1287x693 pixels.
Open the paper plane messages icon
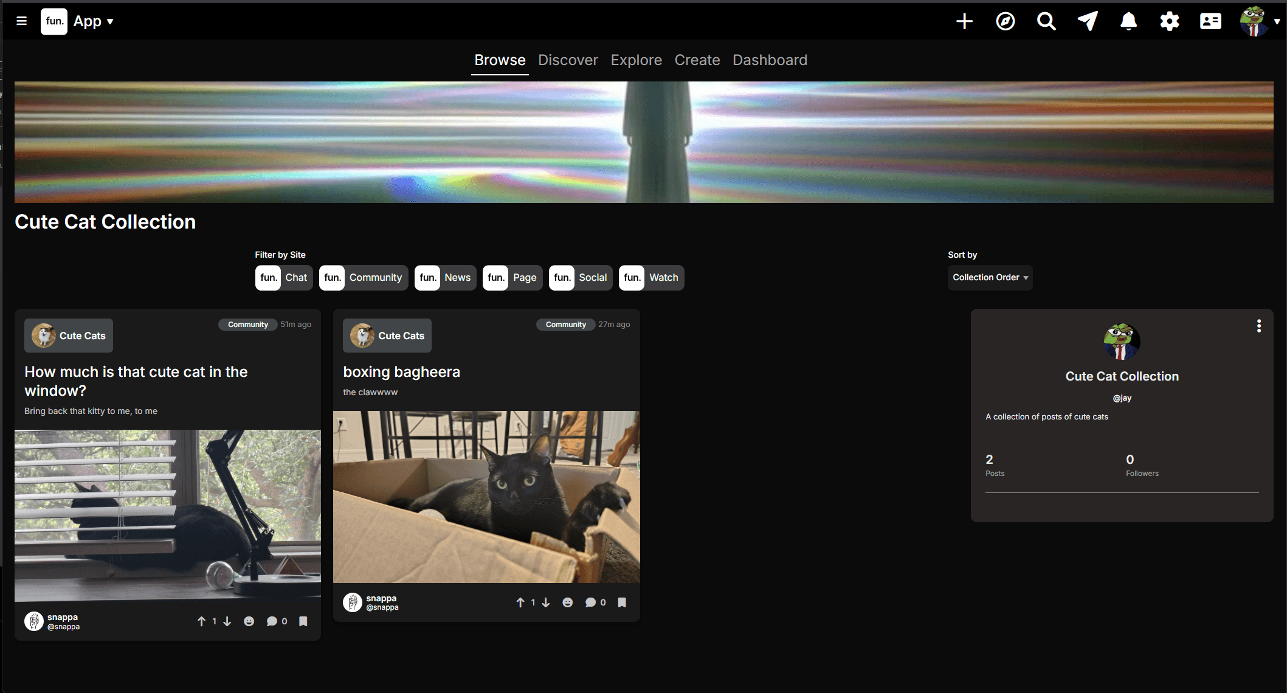pos(1088,21)
